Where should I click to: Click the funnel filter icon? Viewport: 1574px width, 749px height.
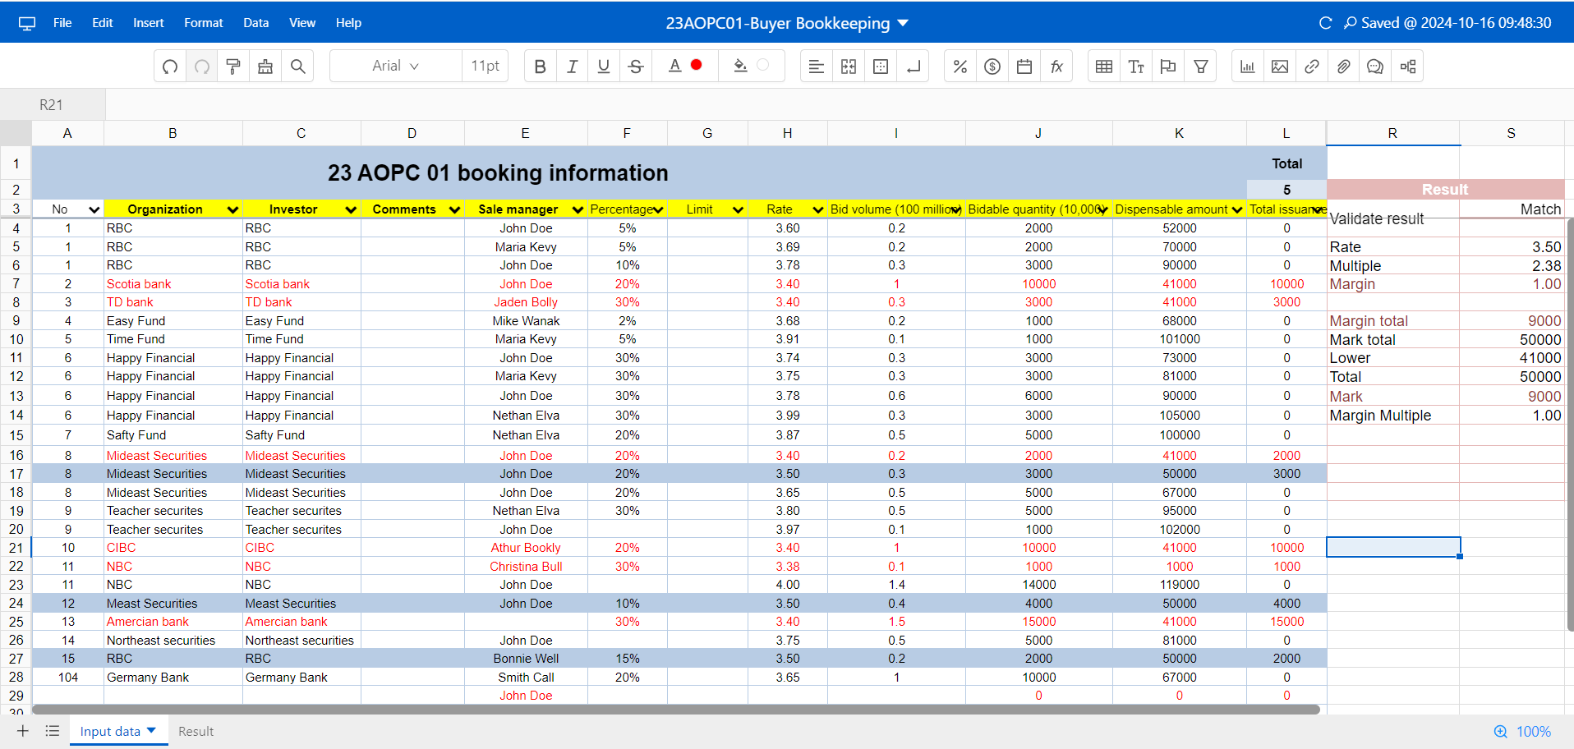pyautogui.click(x=1201, y=67)
